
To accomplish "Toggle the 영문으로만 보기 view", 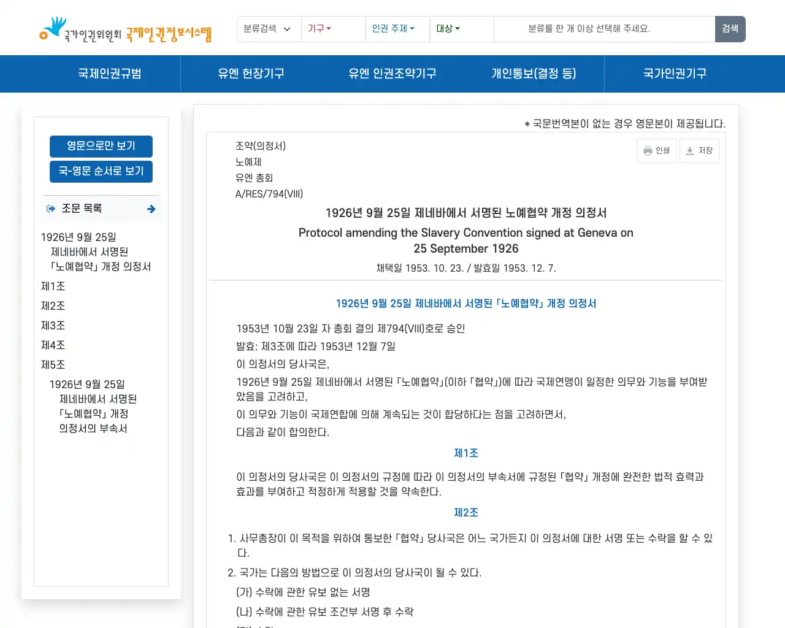I will tap(101, 146).
